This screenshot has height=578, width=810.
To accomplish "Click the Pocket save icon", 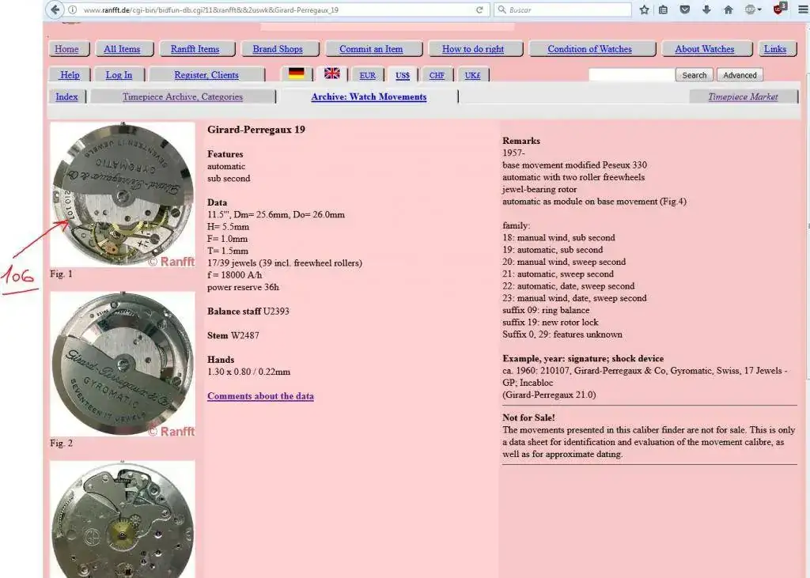I will (685, 9).
